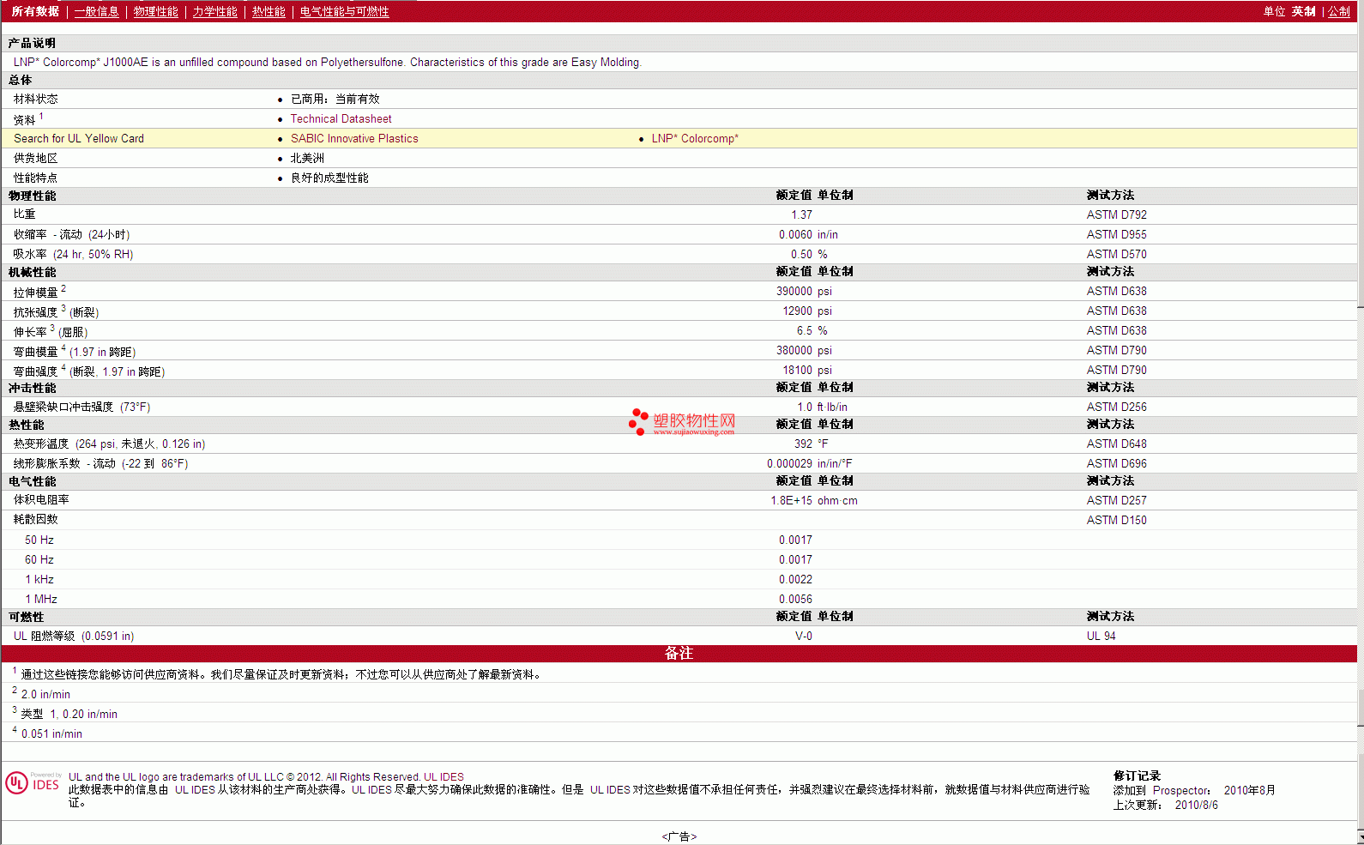Select the 1 MHz value 0.0056

(795, 600)
